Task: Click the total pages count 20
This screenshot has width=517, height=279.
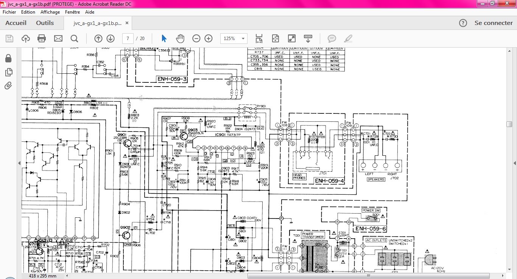Action: (x=142, y=39)
